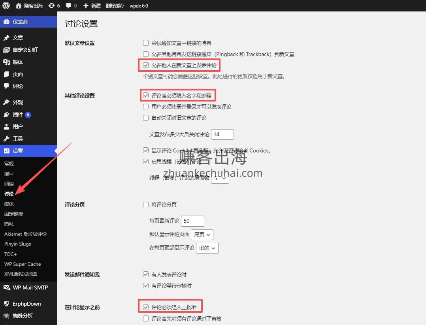Image resolution: width=426 pixels, height=325 pixels.
Task: Click the comments bubble icon in admin bar
Action: pyautogui.click(x=69, y=6)
